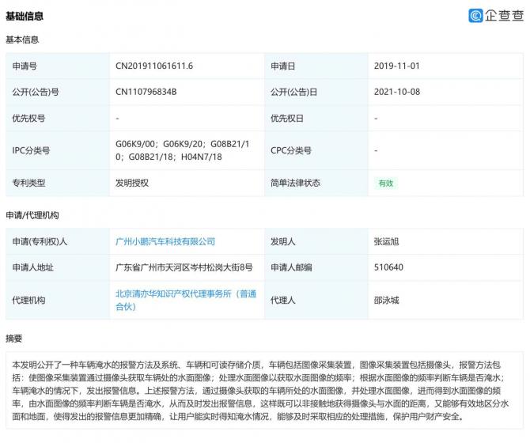The width and height of the screenshot is (530, 443).
Task: Click the 基础信息 section heading
Action: pyautogui.click(x=25, y=16)
